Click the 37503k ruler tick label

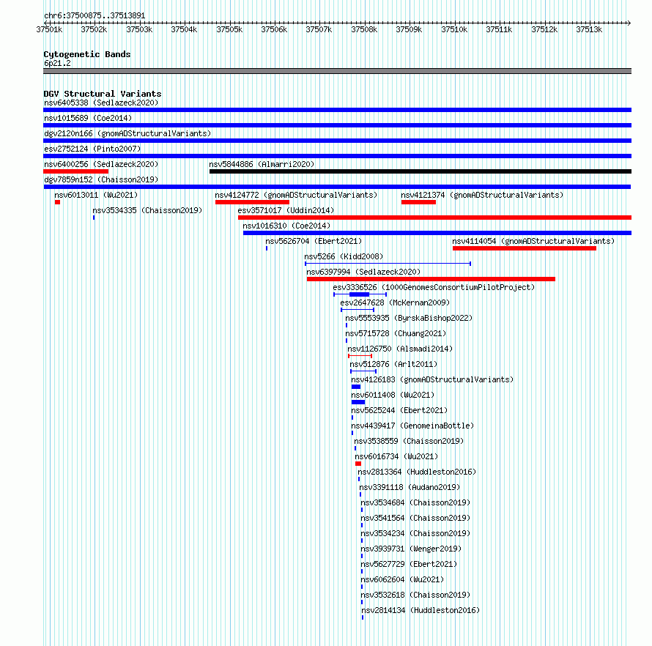[x=139, y=29]
